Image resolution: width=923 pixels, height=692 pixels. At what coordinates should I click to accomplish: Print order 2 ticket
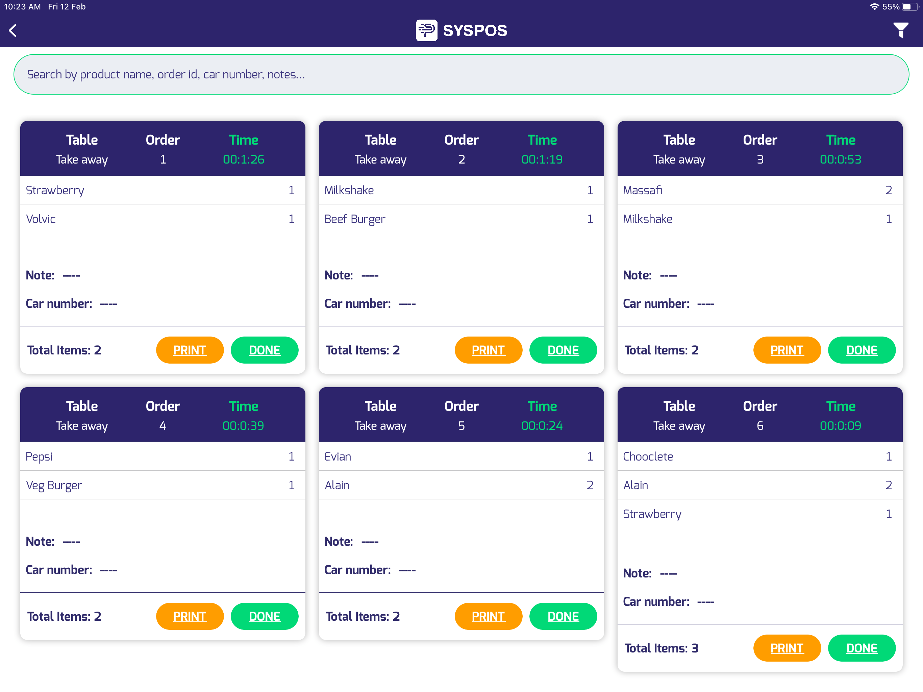click(x=488, y=350)
